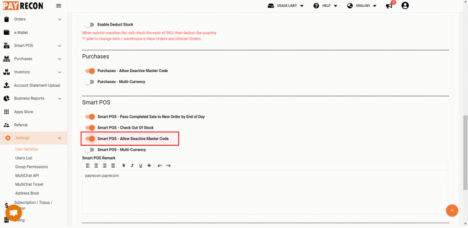The height and width of the screenshot is (228, 468).
Task: Enable the Deduct Stock toggle
Action: pos(90,25)
